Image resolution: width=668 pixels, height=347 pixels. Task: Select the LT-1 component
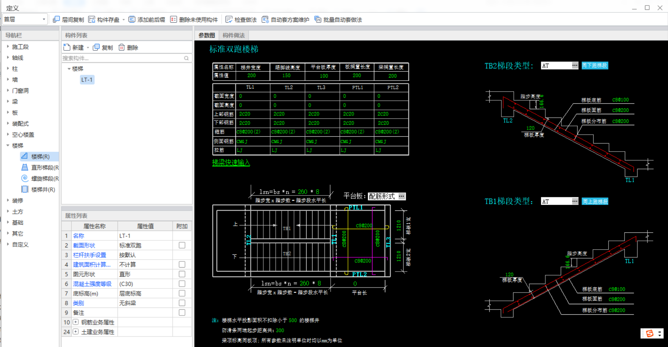[87, 79]
